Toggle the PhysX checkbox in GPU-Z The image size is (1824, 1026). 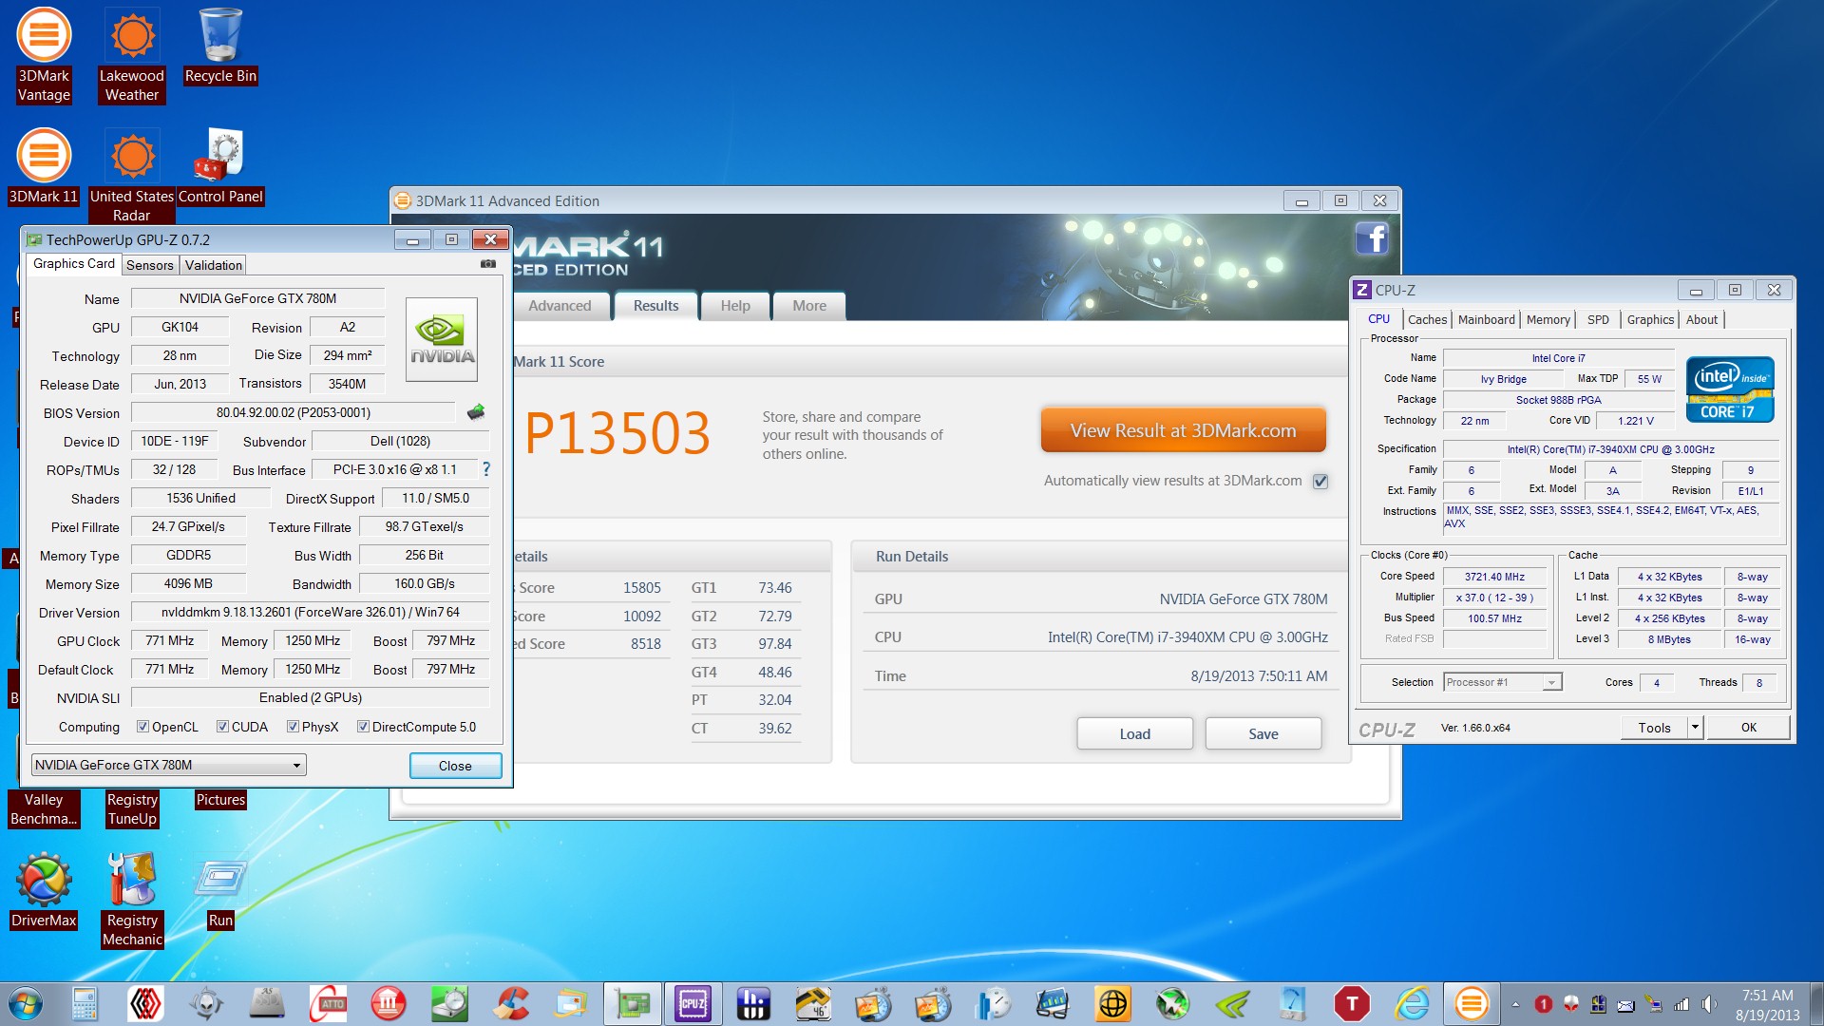pos(293,727)
